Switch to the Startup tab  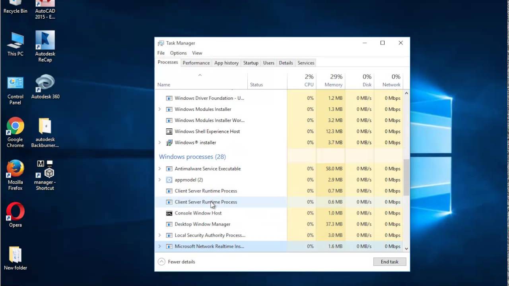pos(251,63)
